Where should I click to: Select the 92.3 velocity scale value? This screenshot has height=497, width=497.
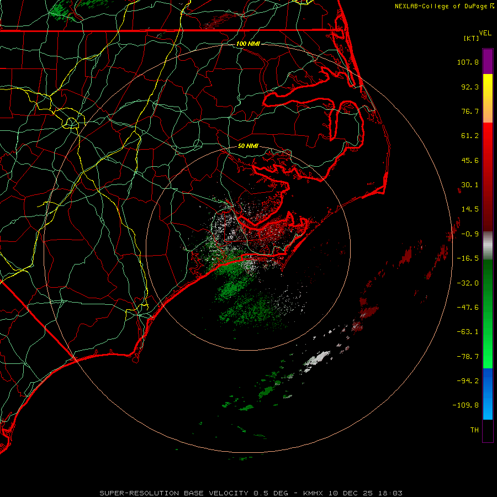pos(470,87)
